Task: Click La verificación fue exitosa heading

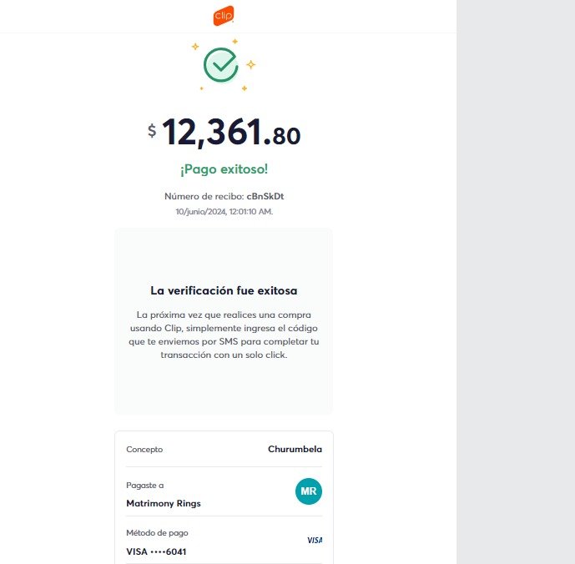Action: [x=224, y=291]
